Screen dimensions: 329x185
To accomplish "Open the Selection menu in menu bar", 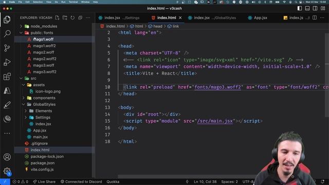I will click(38, 2).
